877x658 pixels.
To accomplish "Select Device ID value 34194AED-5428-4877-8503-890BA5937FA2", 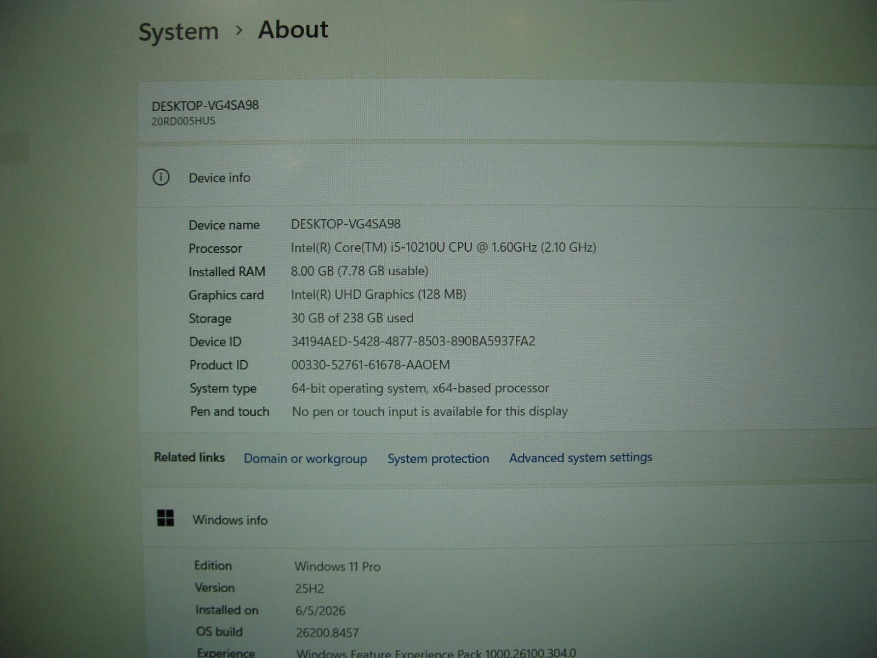I will 413,341.
